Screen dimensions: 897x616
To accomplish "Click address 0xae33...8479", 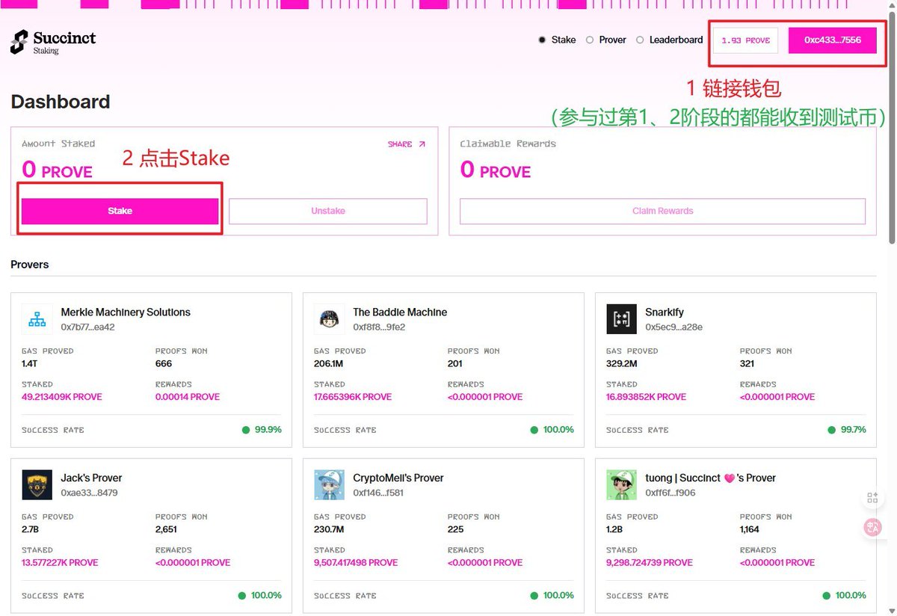I will coord(89,493).
